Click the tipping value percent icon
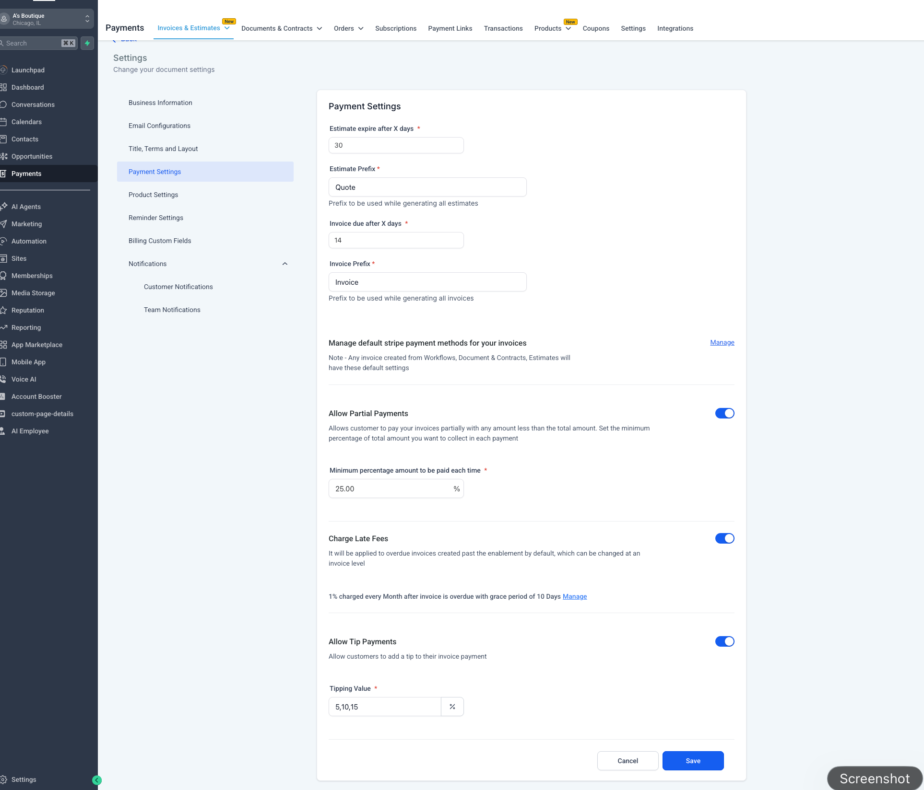Viewport: 924px width, 790px height. click(452, 707)
